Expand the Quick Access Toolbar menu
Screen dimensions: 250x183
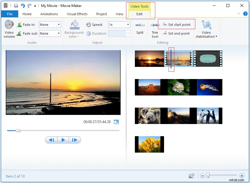pyautogui.click(x=35, y=5)
